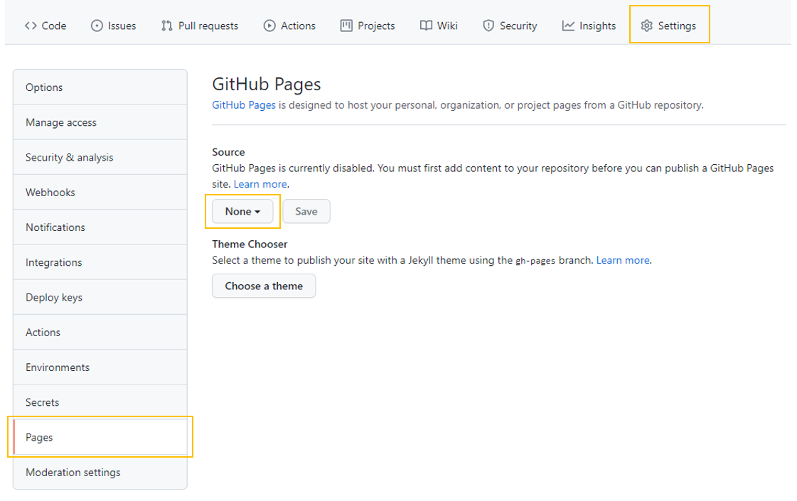Click the Actions play icon
Viewport: 797px width, 501px height.
coord(269,26)
